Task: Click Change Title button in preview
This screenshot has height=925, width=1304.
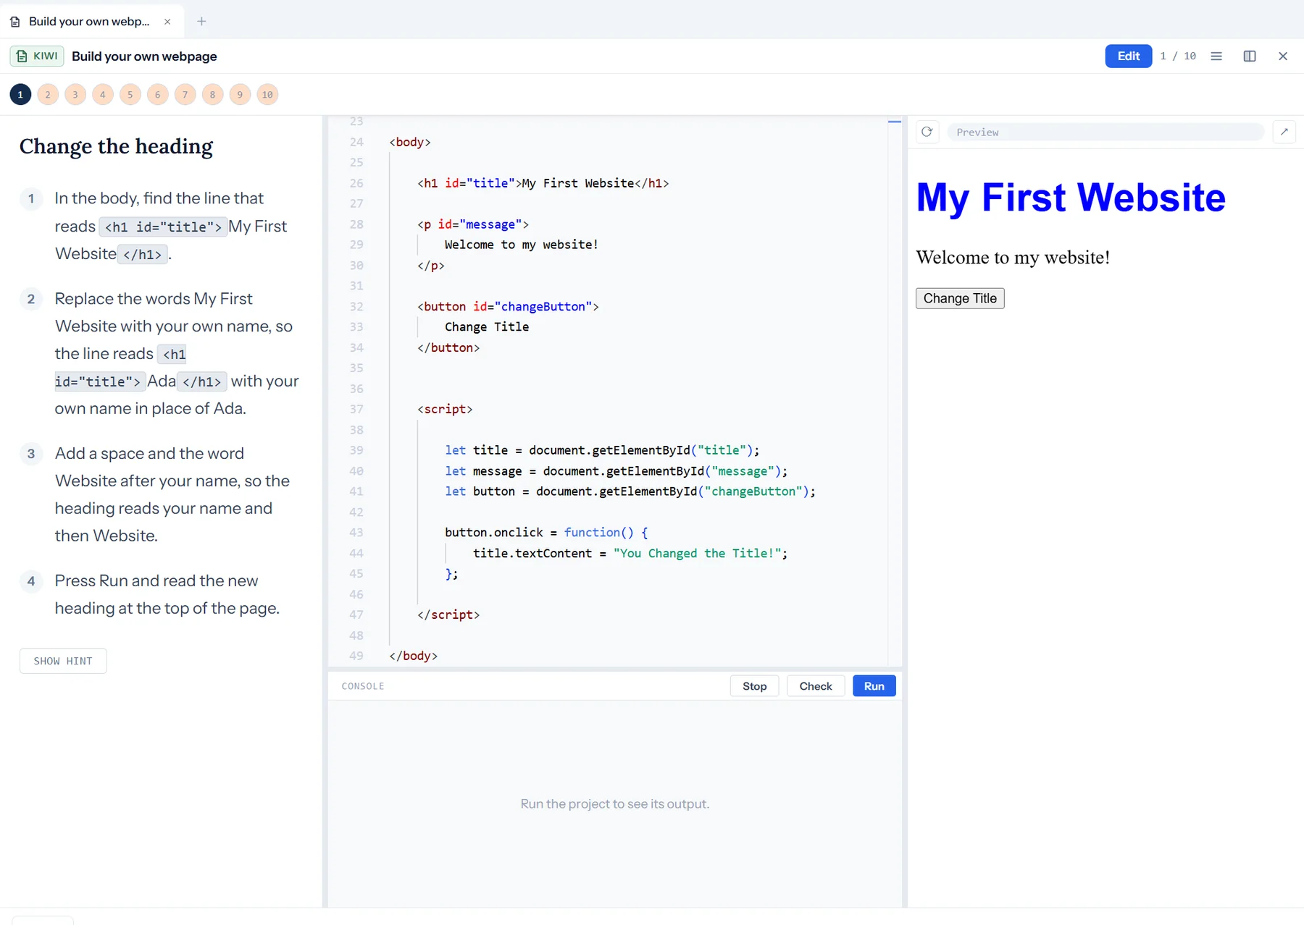Action: 960,298
